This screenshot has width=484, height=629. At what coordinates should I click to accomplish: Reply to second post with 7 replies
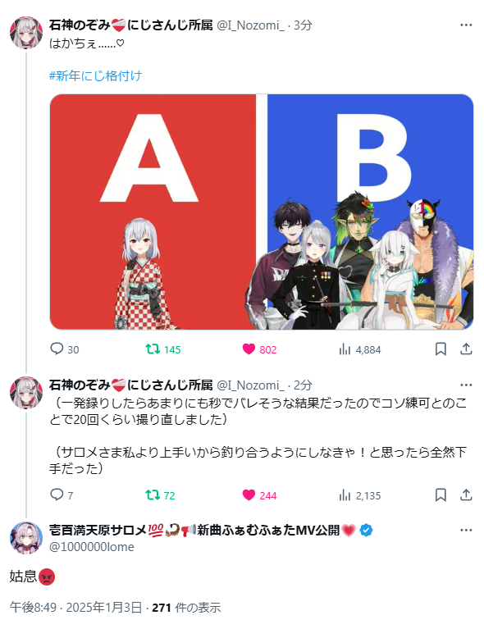pyautogui.click(x=57, y=495)
